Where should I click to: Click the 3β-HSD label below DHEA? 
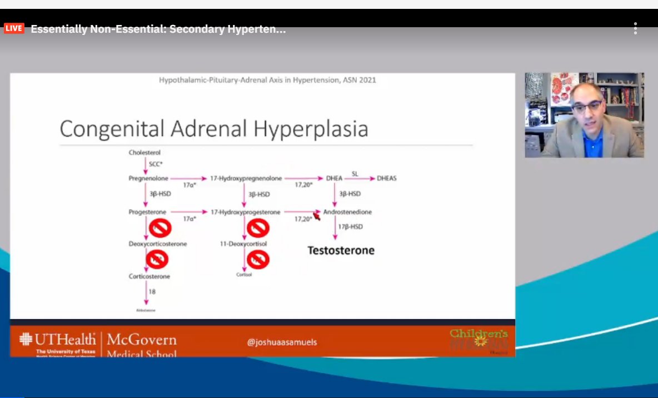[350, 194]
